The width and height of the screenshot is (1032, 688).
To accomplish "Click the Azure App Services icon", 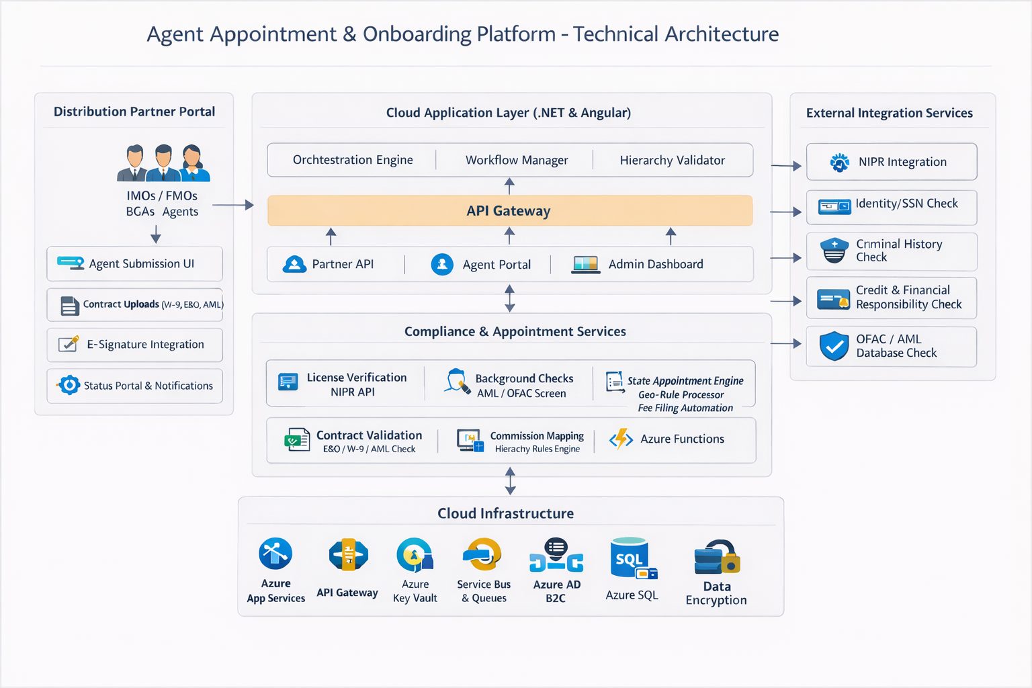I will point(275,554).
